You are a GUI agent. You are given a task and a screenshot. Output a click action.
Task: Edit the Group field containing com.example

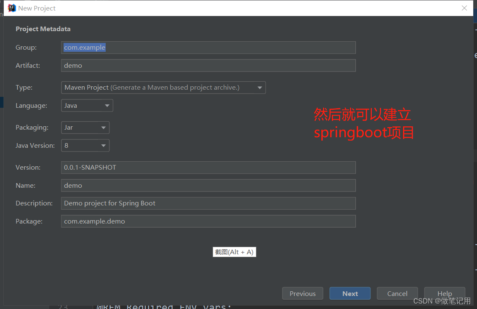[x=208, y=48]
